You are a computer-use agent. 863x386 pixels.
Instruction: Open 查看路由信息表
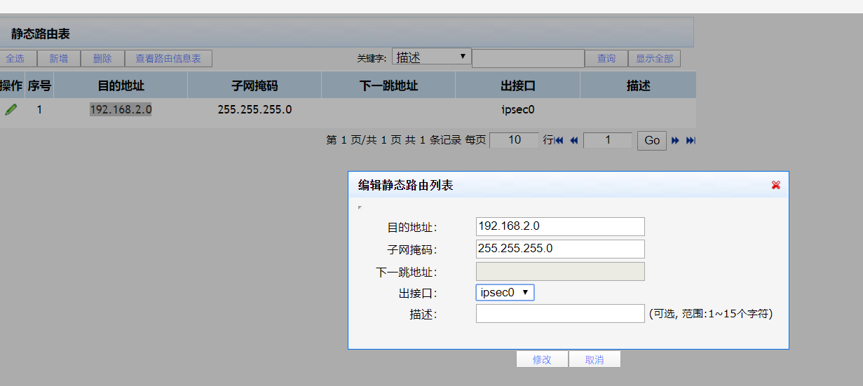[x=168, y=59]
